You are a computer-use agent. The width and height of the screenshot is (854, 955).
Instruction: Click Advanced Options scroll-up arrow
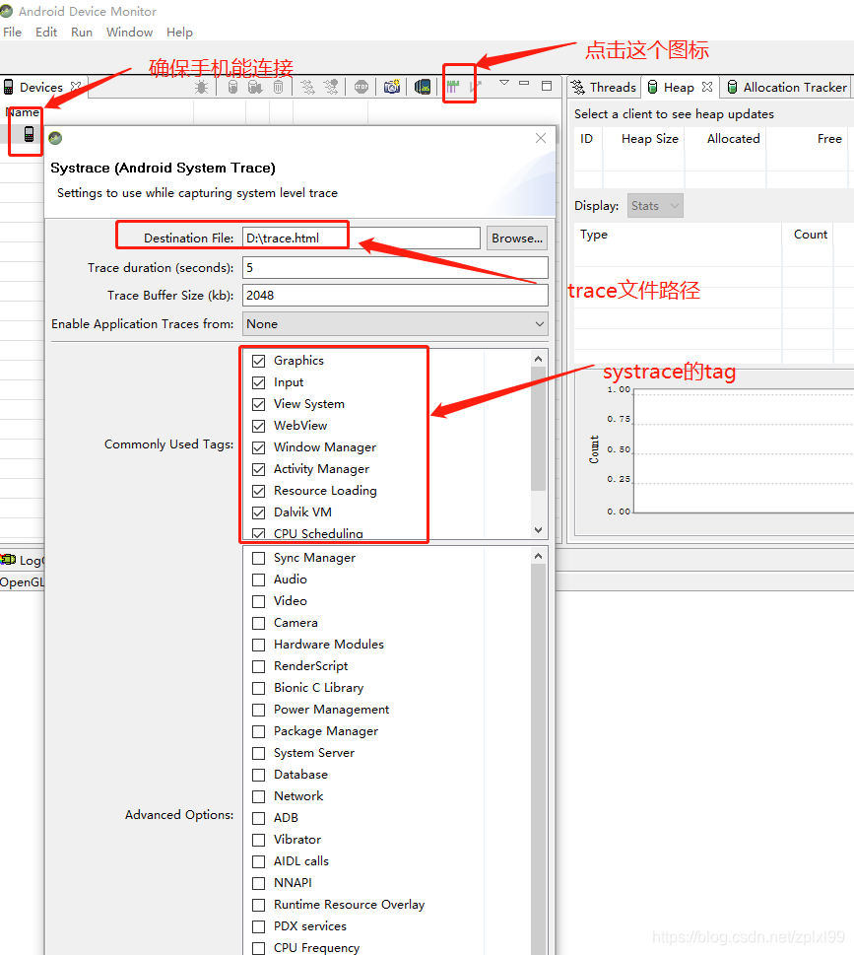[x=538, y=556]
